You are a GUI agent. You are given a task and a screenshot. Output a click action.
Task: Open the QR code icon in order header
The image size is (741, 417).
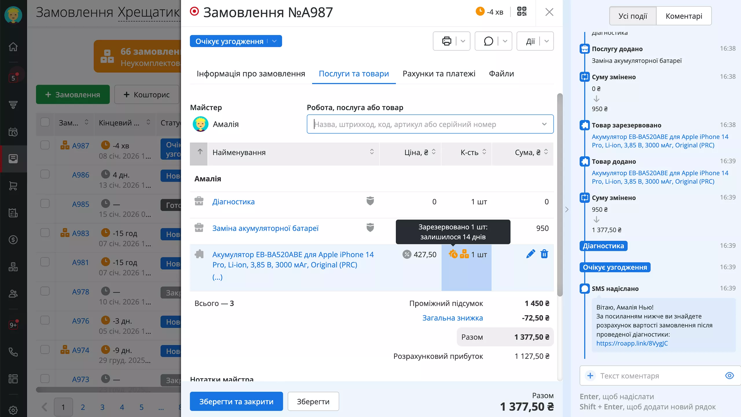tap(522, 12)
